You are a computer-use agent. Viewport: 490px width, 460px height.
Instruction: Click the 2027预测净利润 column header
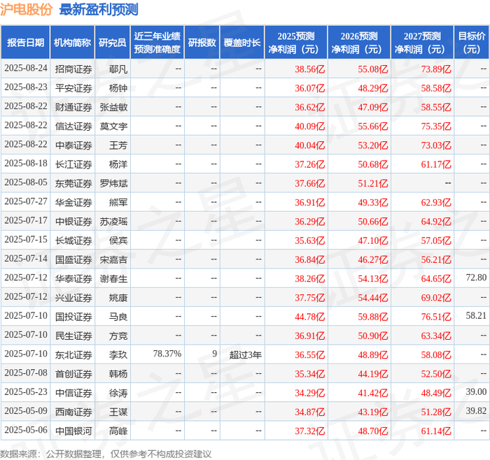[422, 43]
